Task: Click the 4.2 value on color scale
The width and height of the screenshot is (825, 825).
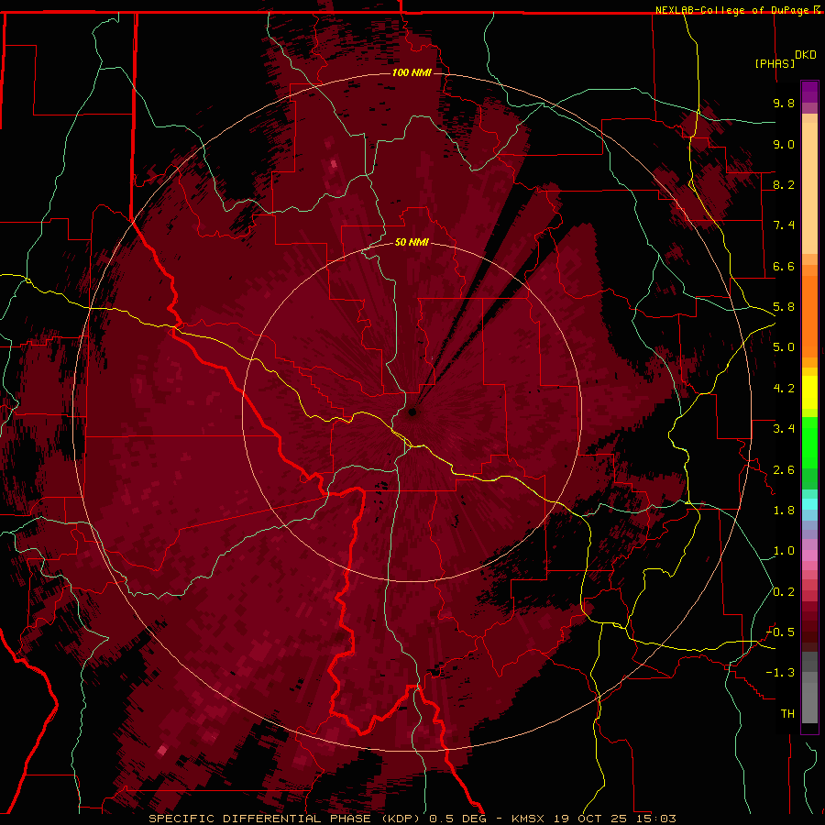Action: tap(784, 389)
